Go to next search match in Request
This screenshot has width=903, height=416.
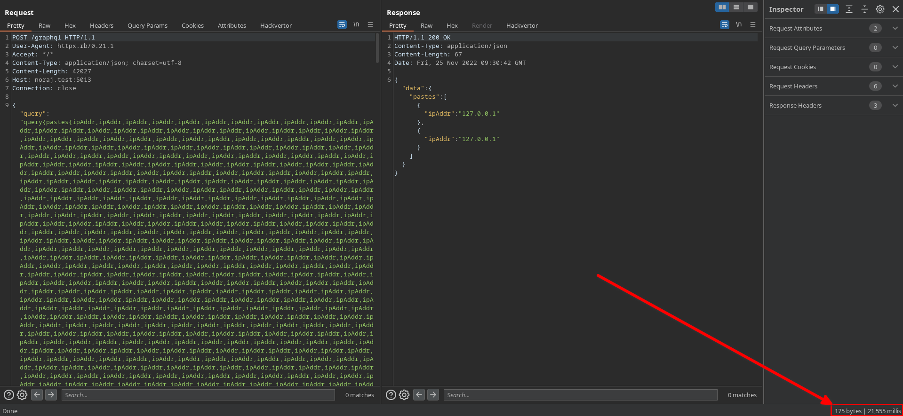51,395
